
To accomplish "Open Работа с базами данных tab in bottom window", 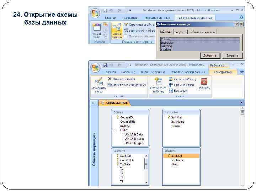I will [x=188, y=72].
